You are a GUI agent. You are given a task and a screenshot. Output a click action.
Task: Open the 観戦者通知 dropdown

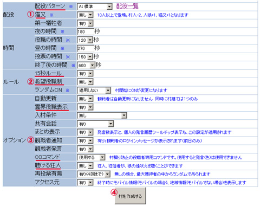(x=85, y=140)
